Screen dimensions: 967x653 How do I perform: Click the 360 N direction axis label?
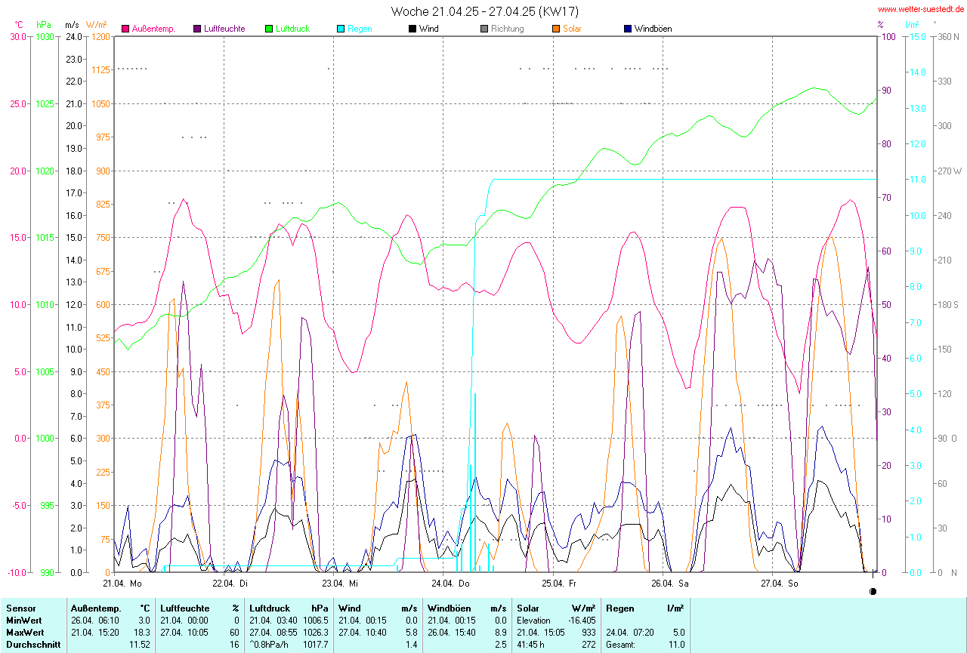pyautogui.click(x=949, y=37)
